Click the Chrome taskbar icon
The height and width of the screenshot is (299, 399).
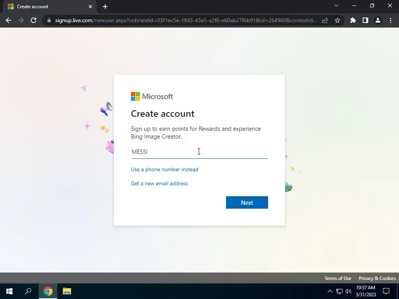pyautogui.click(x=48, y=291)
